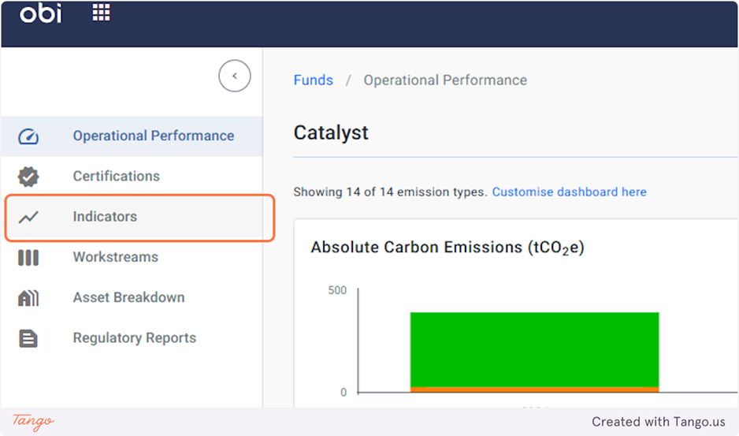
Task: Collapse the sidebar with chevron button
Action: point(234,76)
